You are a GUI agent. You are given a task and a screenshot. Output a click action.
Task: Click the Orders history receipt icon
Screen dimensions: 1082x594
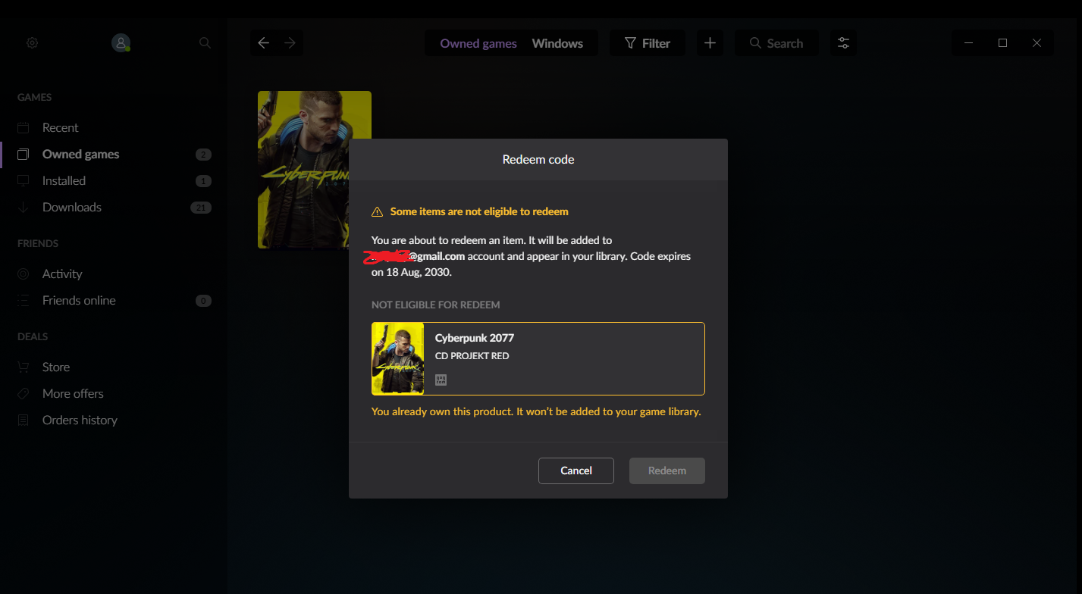(x=24, y=420)
